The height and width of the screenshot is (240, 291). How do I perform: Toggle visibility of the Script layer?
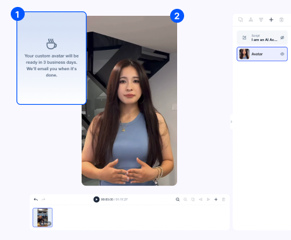[282, 38]
